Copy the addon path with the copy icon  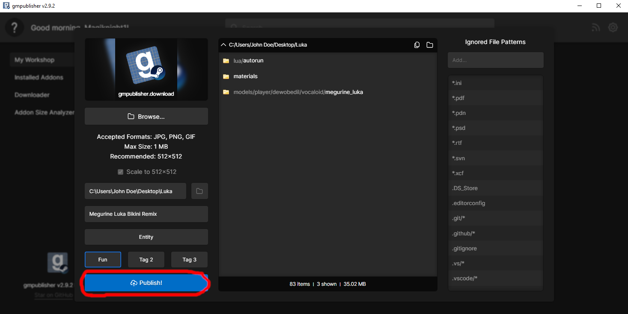coord(417,45)
